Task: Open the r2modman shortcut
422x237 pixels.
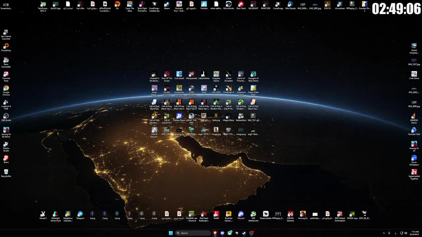Action: coord(340,6)
